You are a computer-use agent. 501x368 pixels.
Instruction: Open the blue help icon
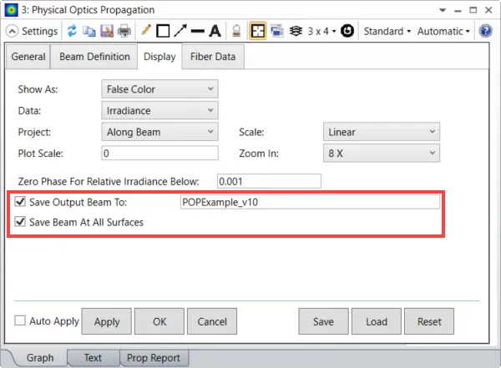pos(485,31)
